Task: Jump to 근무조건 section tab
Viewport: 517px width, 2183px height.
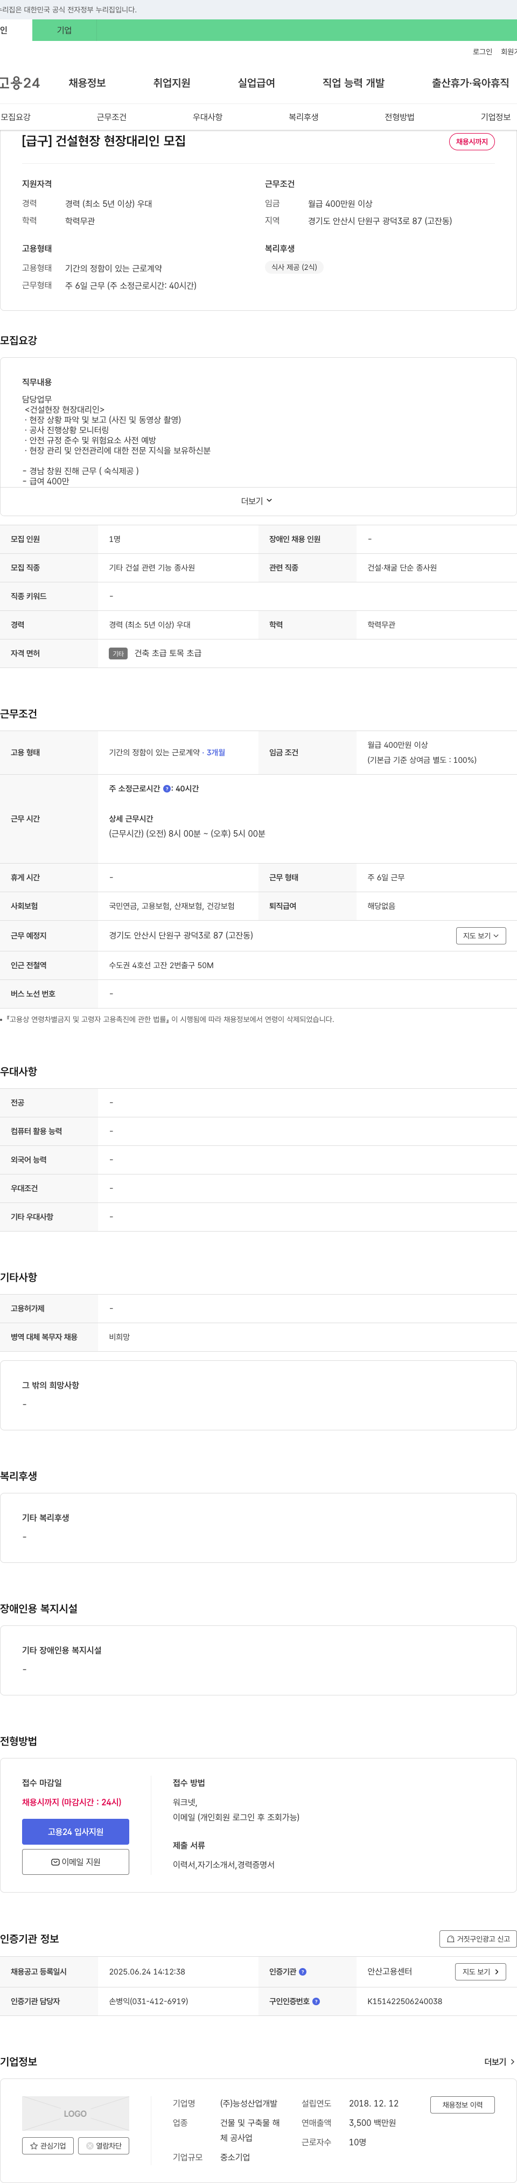Action: click(x=111, y=117)
